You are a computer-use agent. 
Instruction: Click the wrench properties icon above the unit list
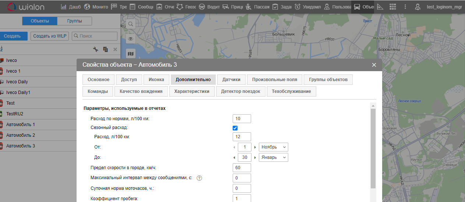(x=96, y=49)
